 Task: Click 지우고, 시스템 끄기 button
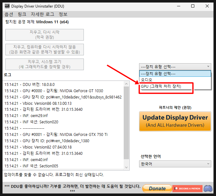(45, 64)
